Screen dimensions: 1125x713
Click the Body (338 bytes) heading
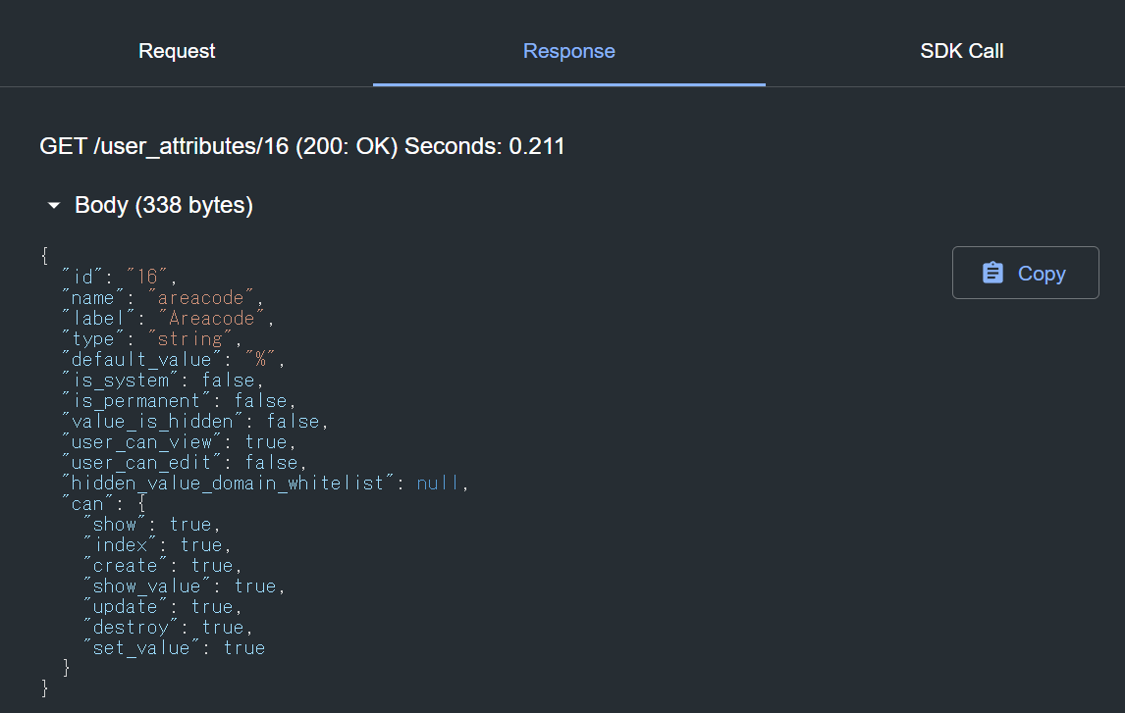(x=164, y=205)
